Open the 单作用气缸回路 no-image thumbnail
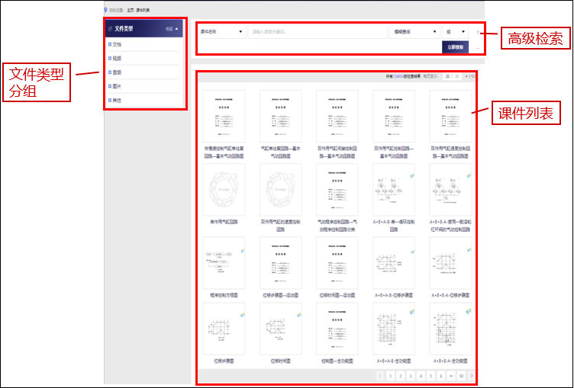 224,190
